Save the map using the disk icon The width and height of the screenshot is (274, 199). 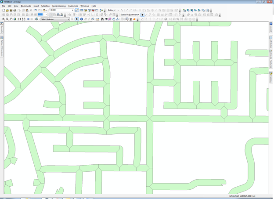pos(11,10)
